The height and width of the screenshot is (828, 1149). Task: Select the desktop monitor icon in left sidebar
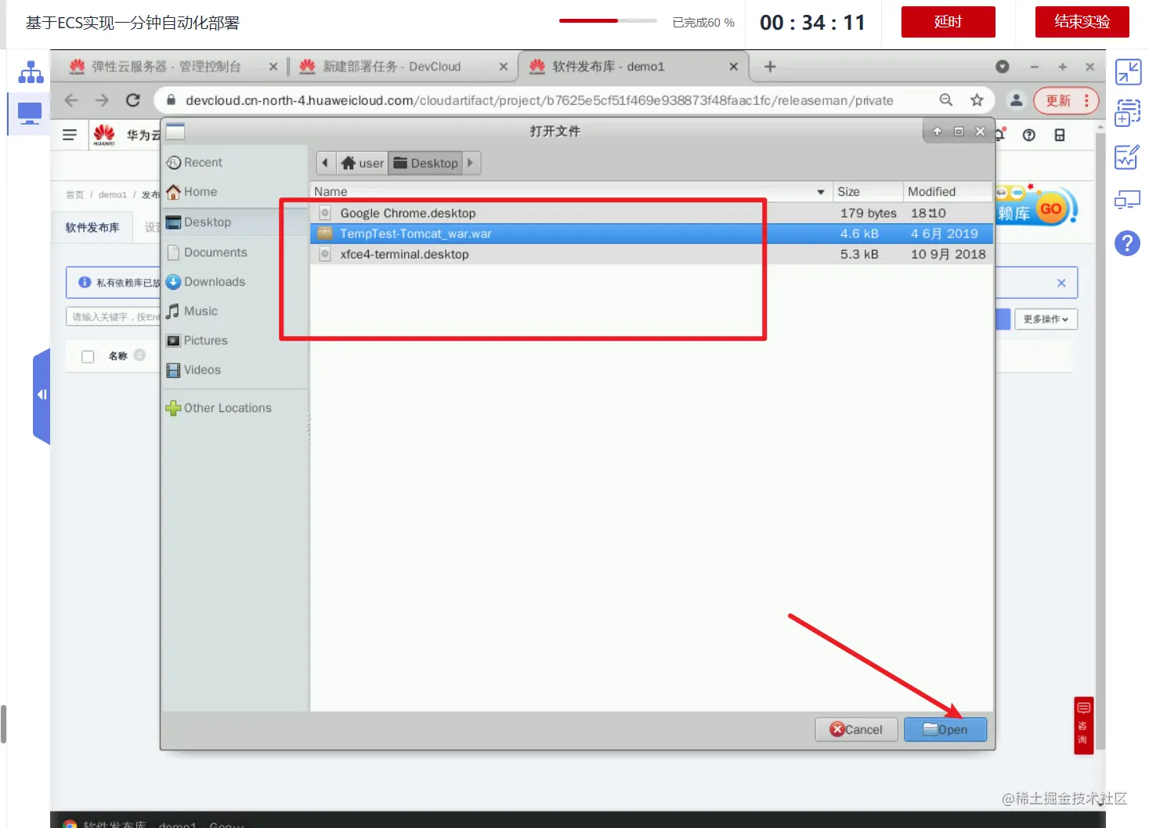30,114
